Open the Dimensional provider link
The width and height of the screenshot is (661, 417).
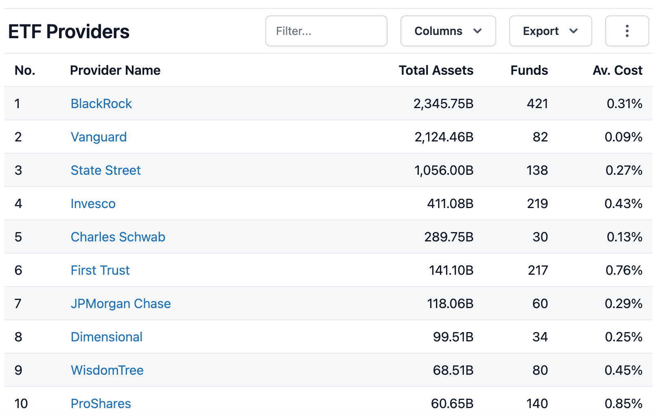(107, 337)
